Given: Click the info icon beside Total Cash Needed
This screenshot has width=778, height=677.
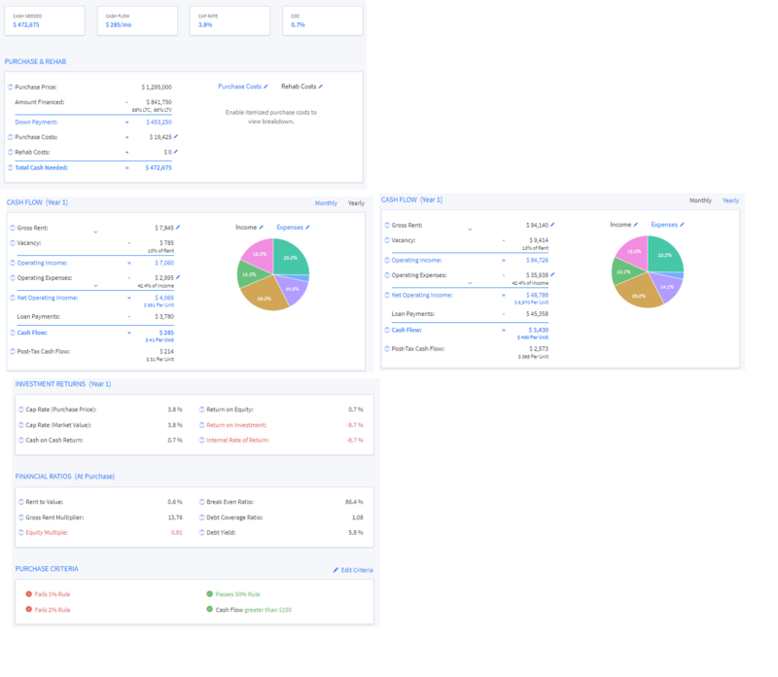Looking at the screenshot, I should click(11, 167).
